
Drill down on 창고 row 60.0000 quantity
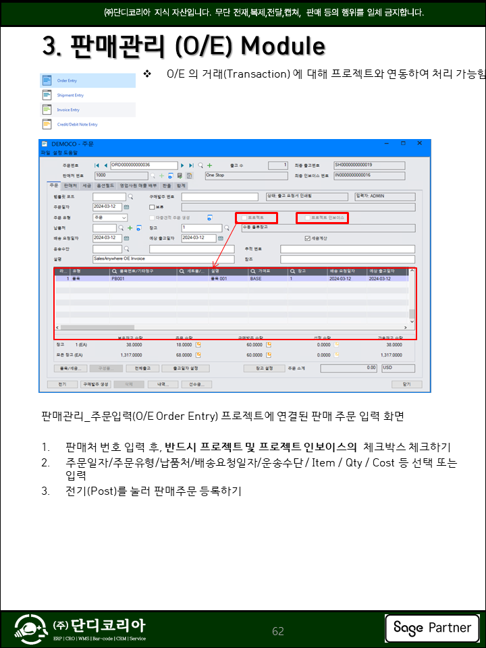(269, 344)
